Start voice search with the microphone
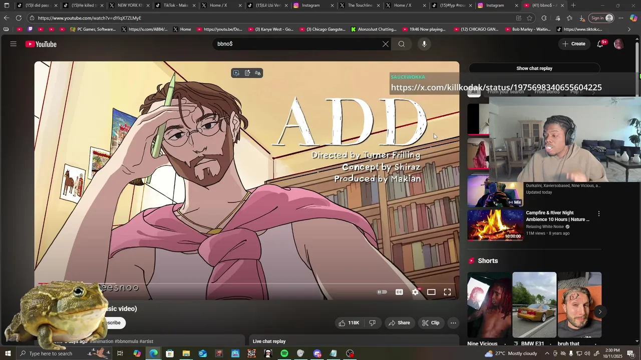The image size is (641, 360). [x=424, y=44]
